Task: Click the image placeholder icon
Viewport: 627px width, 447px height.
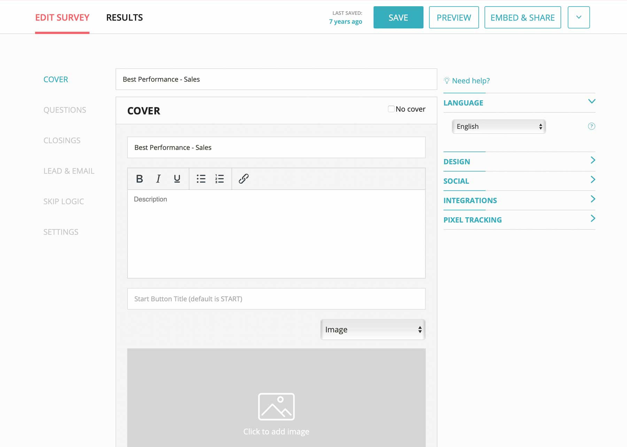Action: point(276,407)
